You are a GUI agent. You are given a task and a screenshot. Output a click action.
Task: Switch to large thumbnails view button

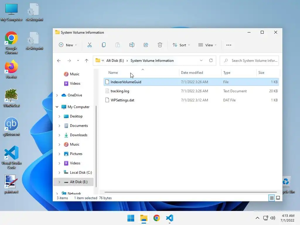click(x=278, y=198)
